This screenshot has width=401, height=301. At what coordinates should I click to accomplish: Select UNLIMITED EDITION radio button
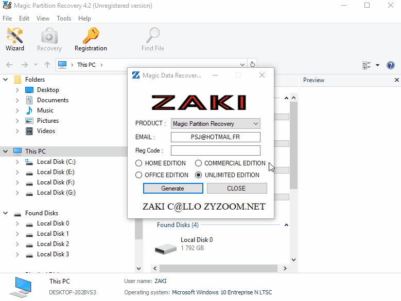pyautogui.click(x=199, y=175)
